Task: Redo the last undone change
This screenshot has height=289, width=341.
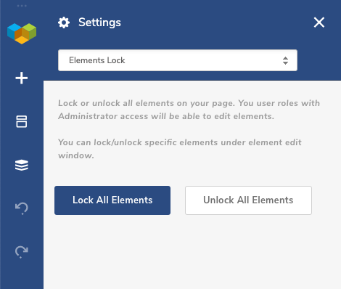Action: tap(22, 252)
